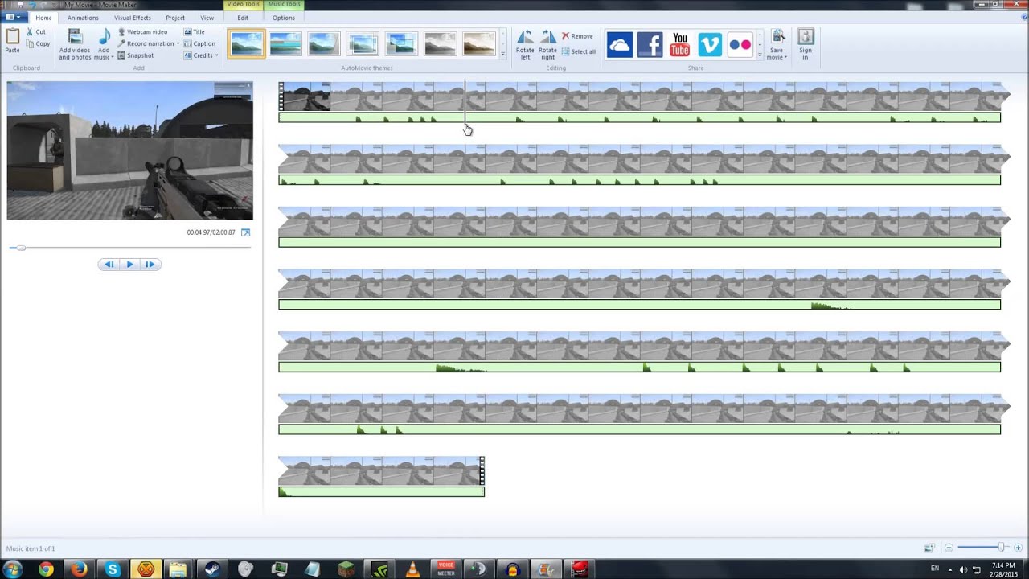Add videos and photos
The image size is (1029, 579).
click(75, 44)
